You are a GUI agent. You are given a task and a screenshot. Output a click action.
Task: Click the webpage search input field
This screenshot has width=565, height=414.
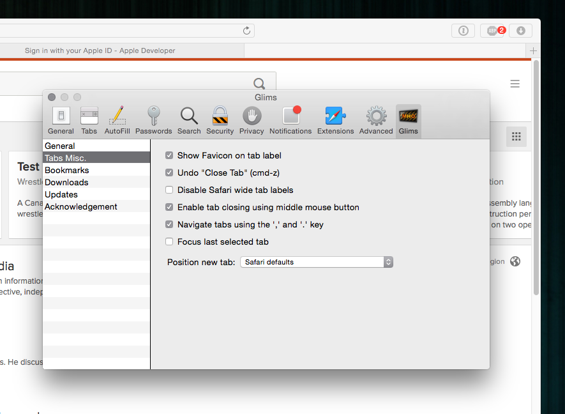coord(138,84)
